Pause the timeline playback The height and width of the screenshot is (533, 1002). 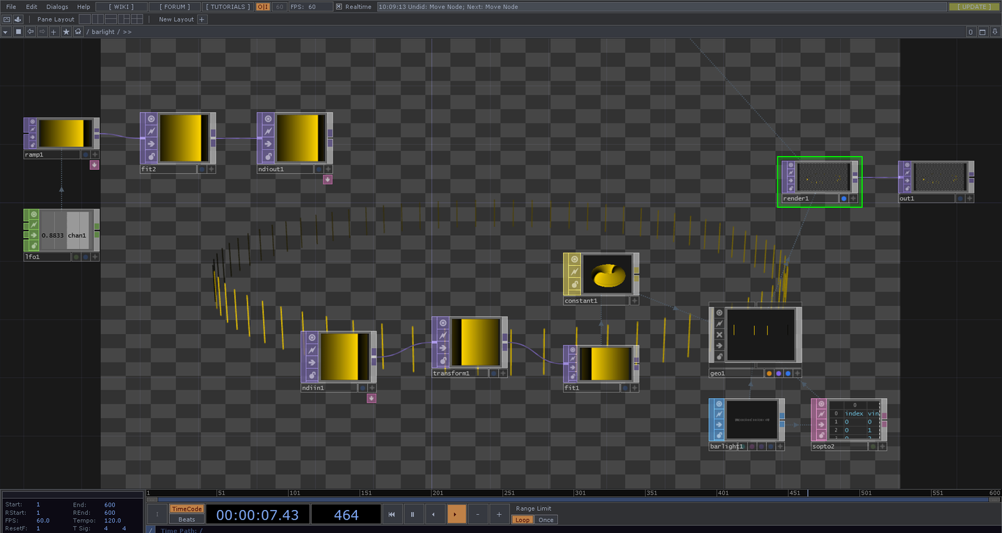tap(413, 515)
